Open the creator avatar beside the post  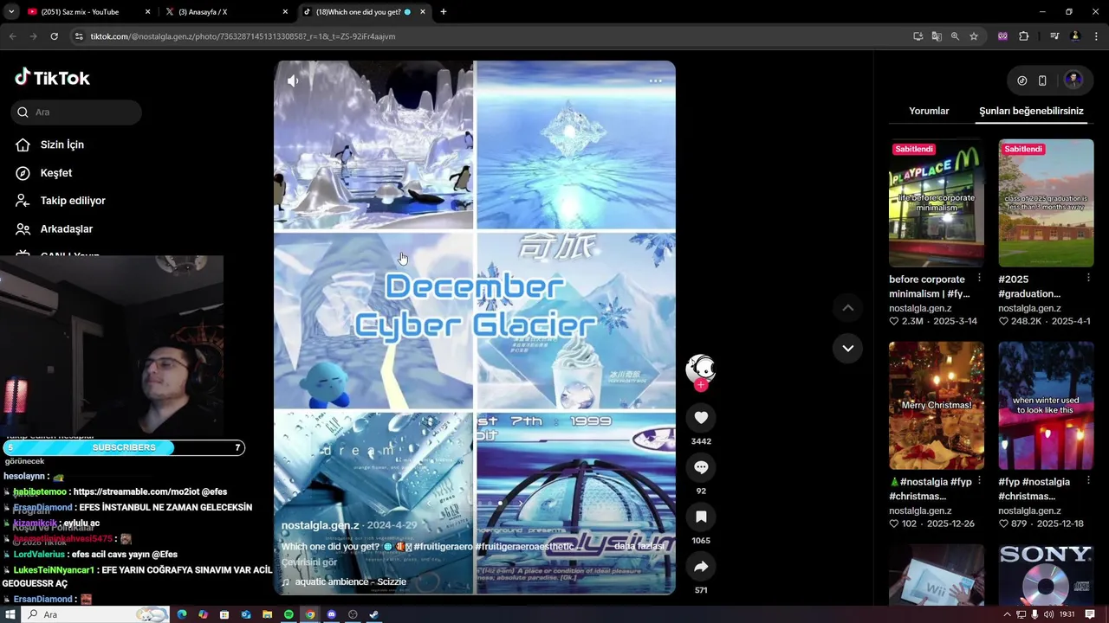tap(701, 369)
